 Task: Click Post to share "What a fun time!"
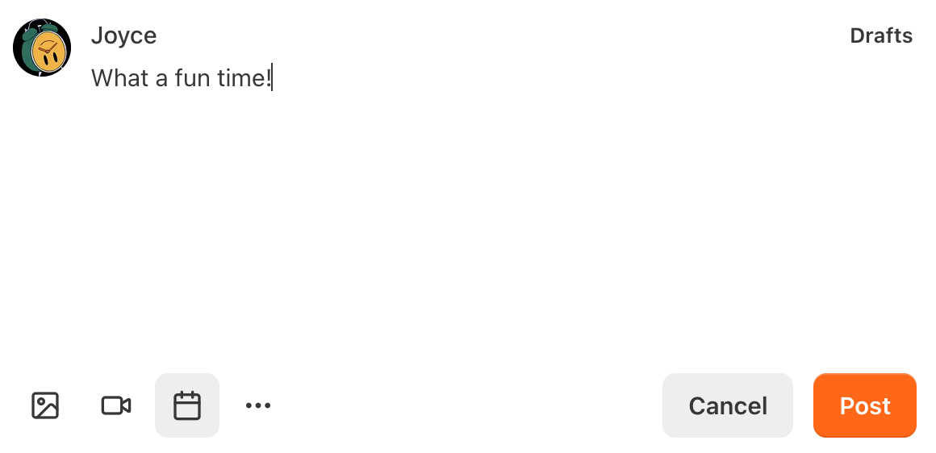coord(864,405)
